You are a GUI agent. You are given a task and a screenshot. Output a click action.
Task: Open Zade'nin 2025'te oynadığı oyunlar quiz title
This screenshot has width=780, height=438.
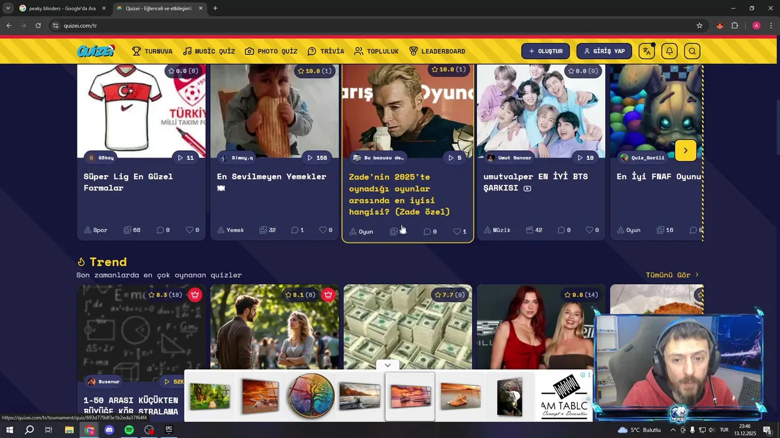click(x=400, y=194)
